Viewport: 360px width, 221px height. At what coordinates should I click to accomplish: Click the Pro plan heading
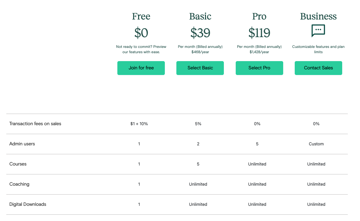(x=259, y=16)
